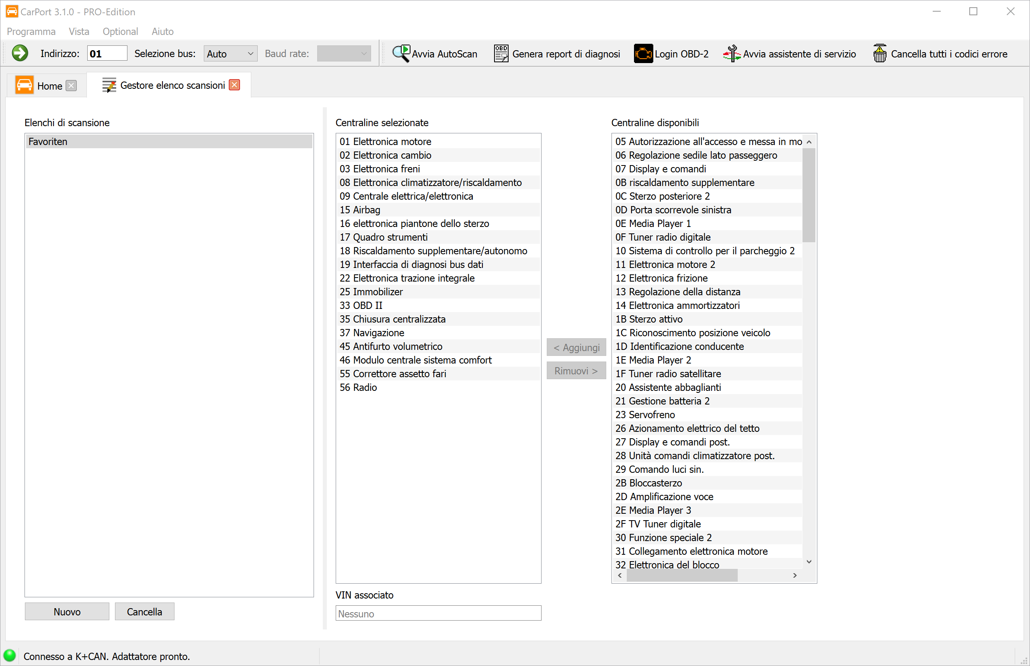Select 23 Servofreno in available list
1030x666 pixels.
coord(645,414)
